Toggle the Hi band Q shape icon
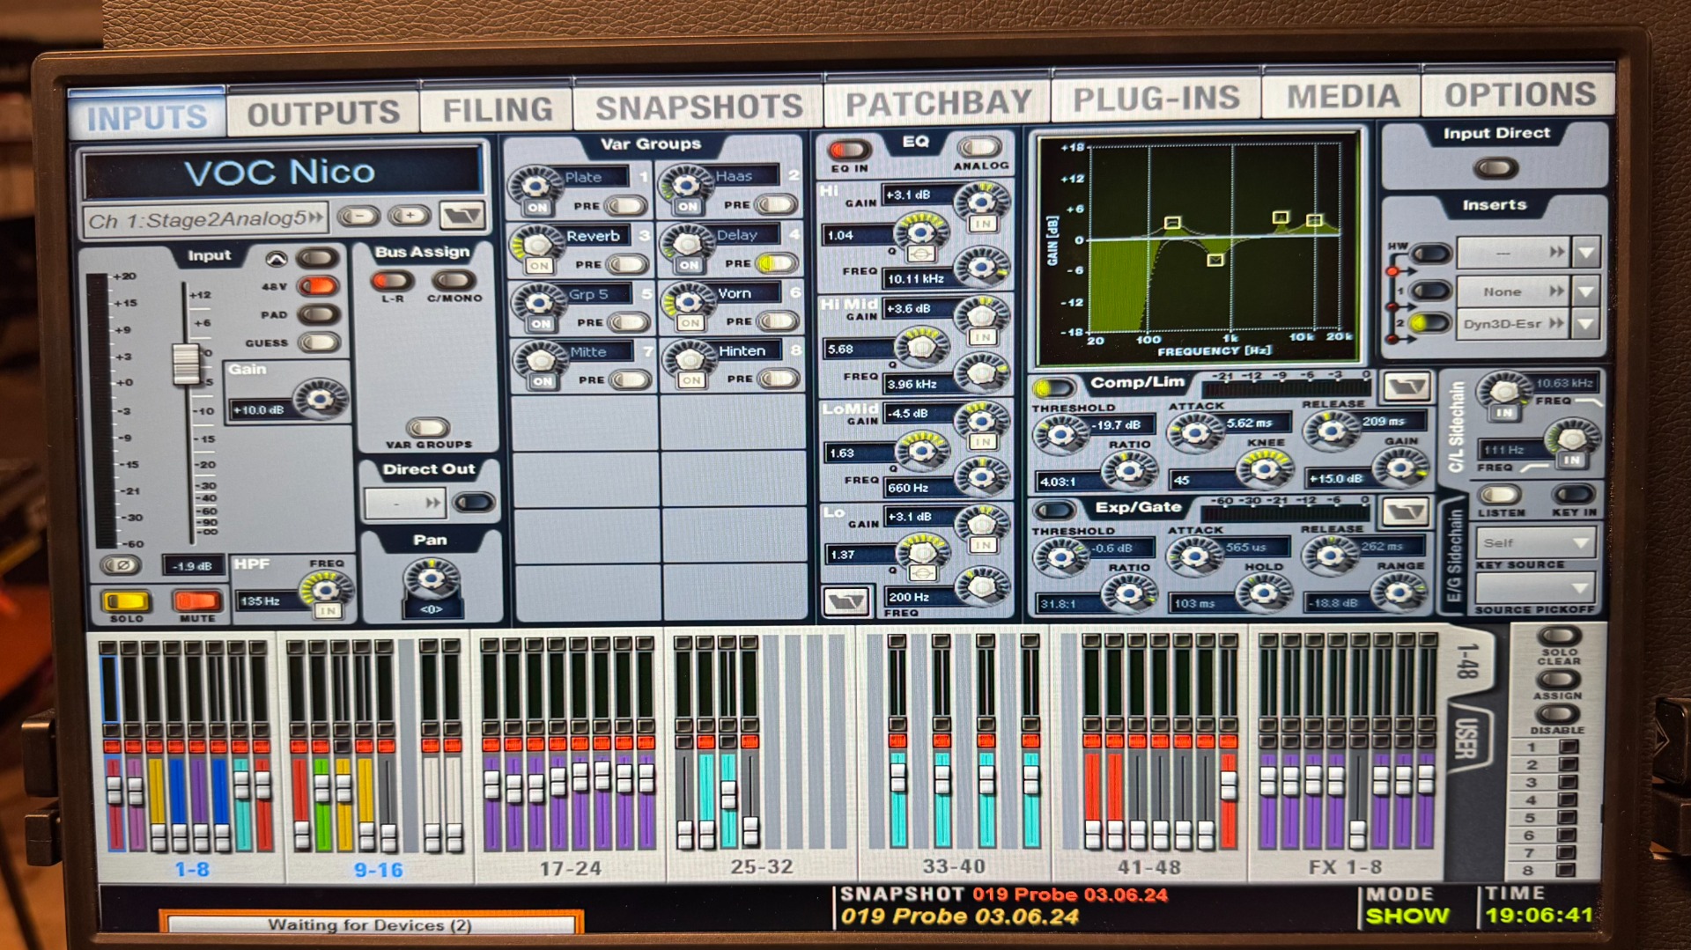 click(x=920, y=254)
